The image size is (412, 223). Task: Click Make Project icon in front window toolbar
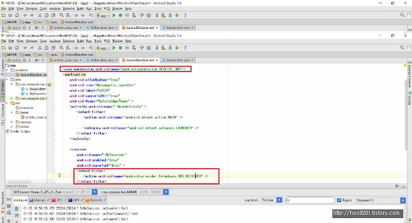pyautogui.click(x=90, y=48)
